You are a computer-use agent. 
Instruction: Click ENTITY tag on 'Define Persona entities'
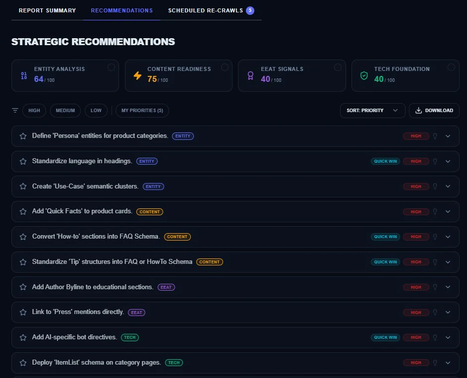click(x=183, y=136)
